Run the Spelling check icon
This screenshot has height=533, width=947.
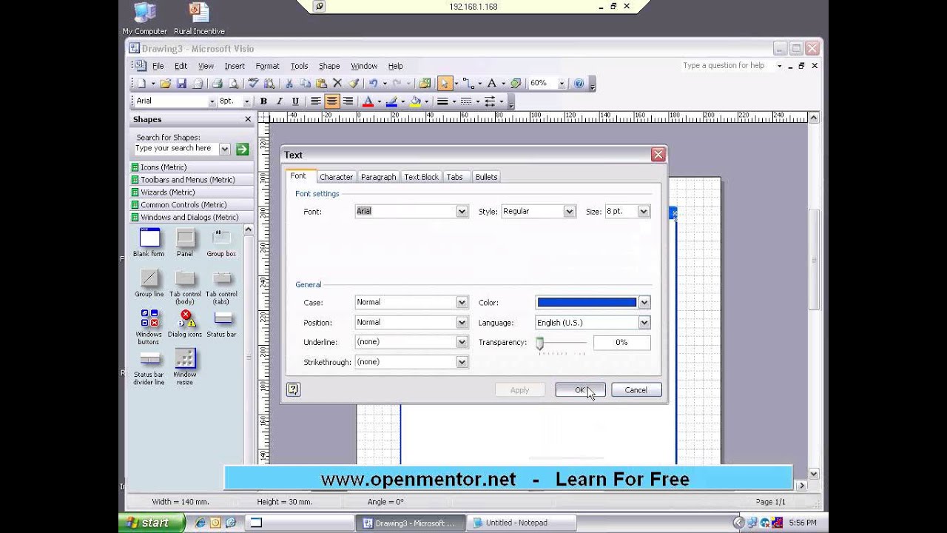pos(253,84)
